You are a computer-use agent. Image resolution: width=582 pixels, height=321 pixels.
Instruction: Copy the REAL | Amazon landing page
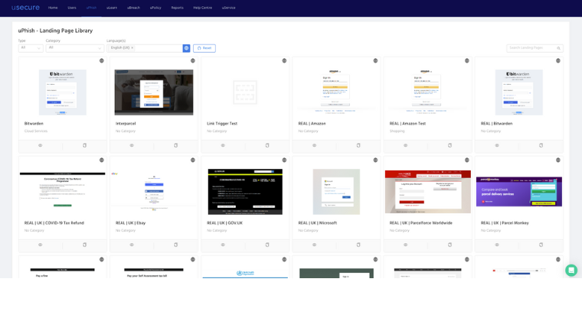[358, 145]
